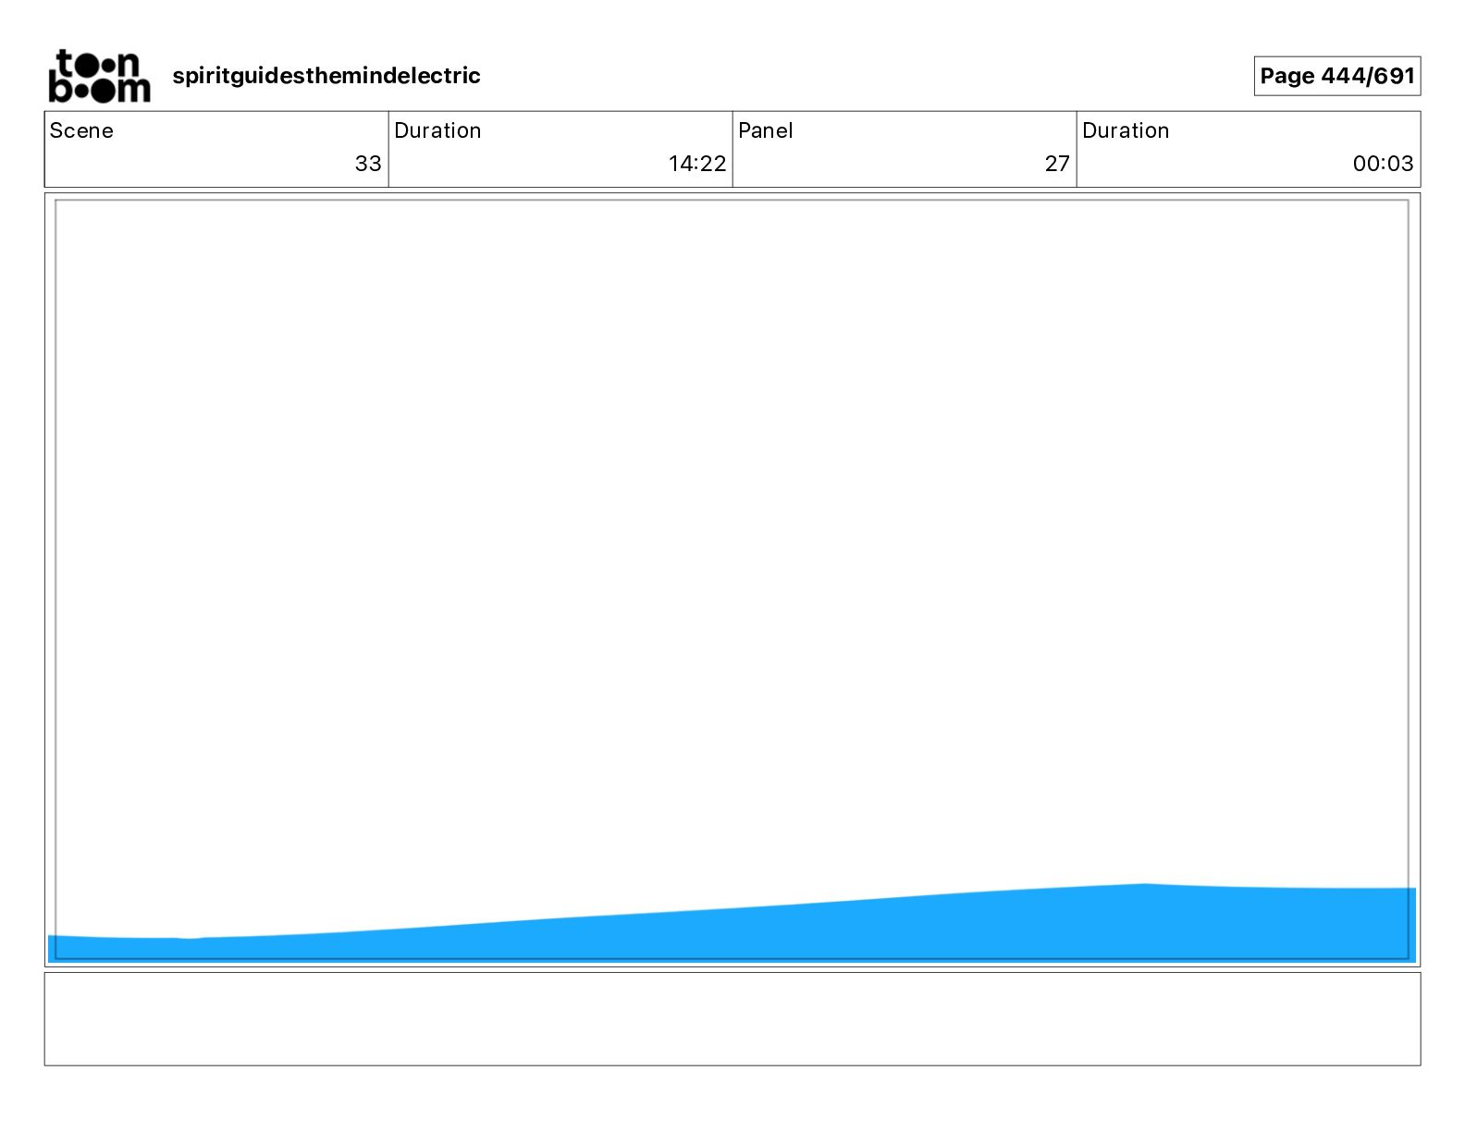The height and width of the screenshot is (1132, 1465).
Task: Select the scene number 33
Action: [x=368, y=164]
